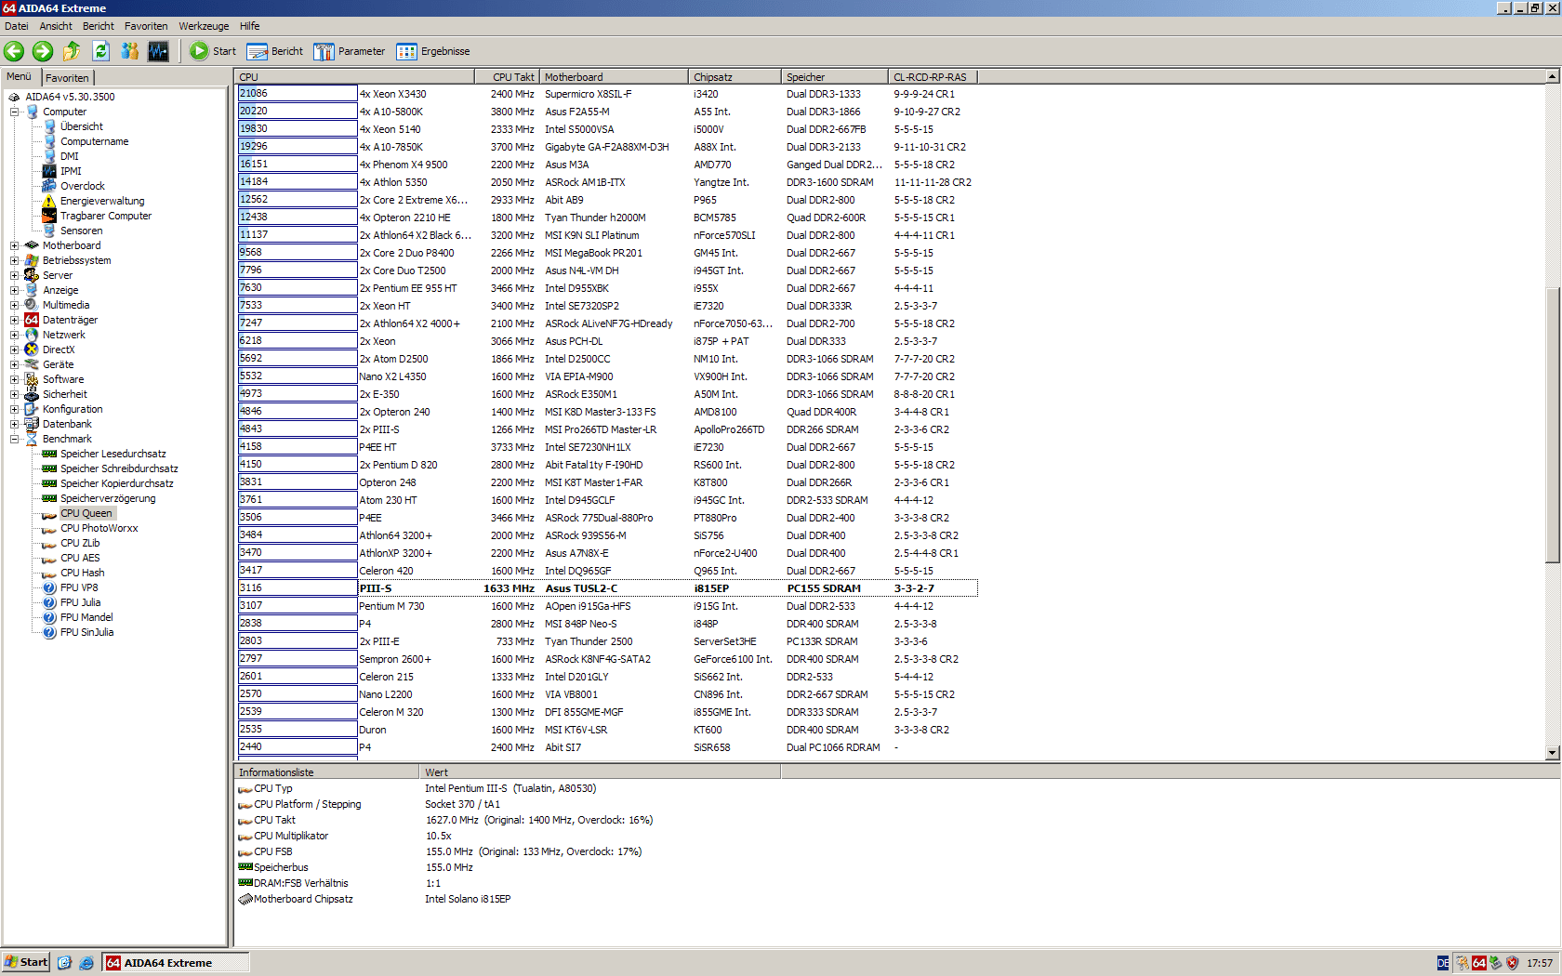This screenshot has height=976, width=1562.
Task: Expand the Multimedia tree node
Action: 15,305
